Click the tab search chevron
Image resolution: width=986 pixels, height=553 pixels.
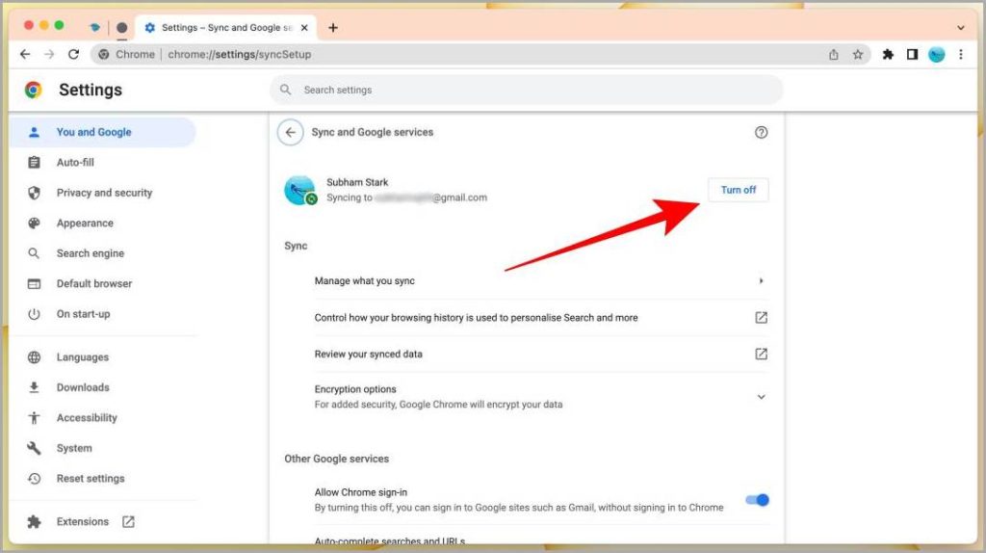tap(960, 28)
